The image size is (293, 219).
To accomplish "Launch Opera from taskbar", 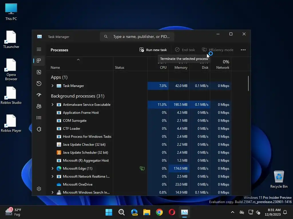I will 172,212.
